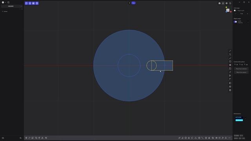Screen dimensions: 251x141
Task: Click the filled sphere icon in bottom toolbar
Action: click(x=199, y=138)
